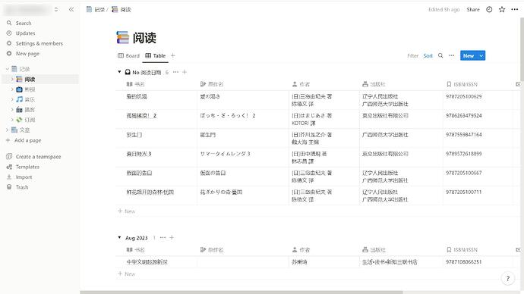Favorite this page with star icon
Image resolution: width=524 pixels, height=294 pixels.
pyautogui.click(x=502, y=10)
